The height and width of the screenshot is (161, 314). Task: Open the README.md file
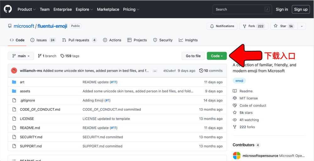[30, 128]
